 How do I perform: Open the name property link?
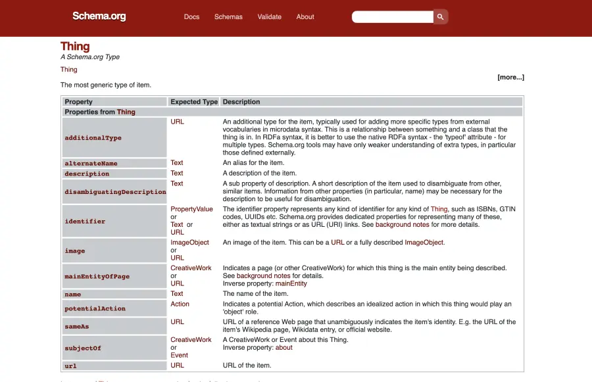tap(73, 295)
